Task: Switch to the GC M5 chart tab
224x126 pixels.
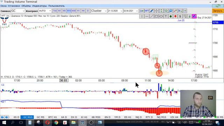Action: coord(41,117)
